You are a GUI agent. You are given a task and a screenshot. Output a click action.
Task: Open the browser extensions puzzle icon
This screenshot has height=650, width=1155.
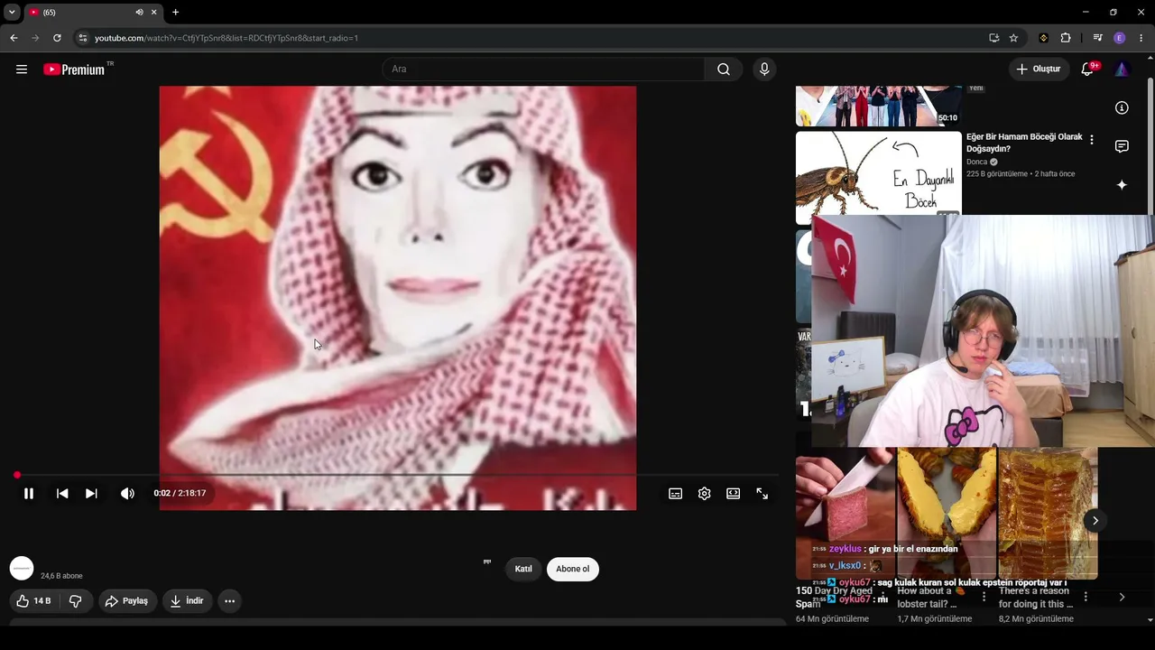click(1066, 38)
